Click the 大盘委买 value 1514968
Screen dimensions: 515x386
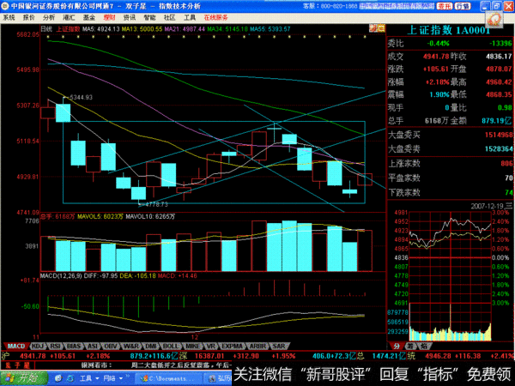click(499, 135)
